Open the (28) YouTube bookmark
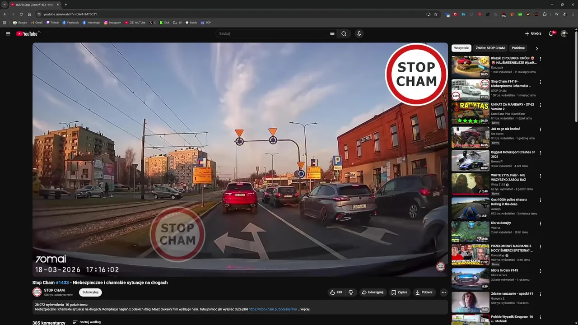This screenshot has height=325, width=578. tap(135, 23)
